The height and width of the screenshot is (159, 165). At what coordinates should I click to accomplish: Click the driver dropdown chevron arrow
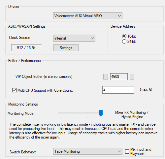(119, 16)
